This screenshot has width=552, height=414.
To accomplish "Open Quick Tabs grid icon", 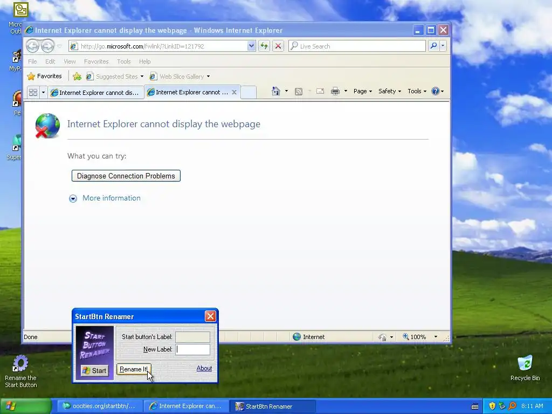I will coord(33,93).
